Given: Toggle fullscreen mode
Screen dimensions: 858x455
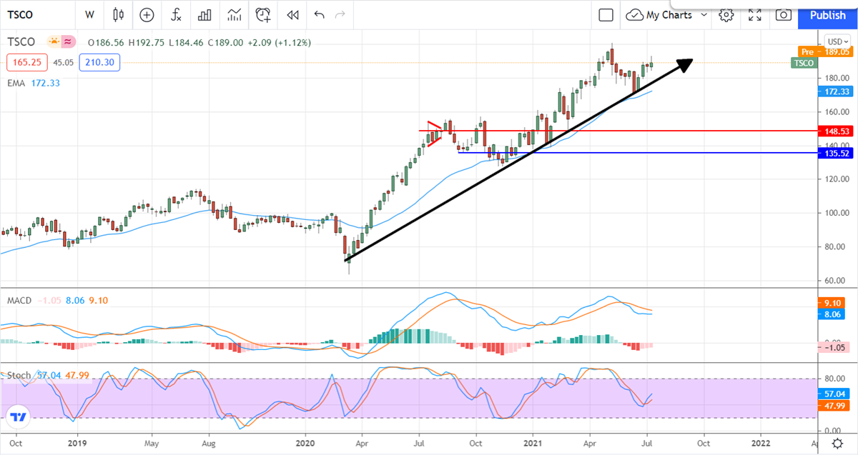Looking at the screenshot, I should tap(755, 15).
